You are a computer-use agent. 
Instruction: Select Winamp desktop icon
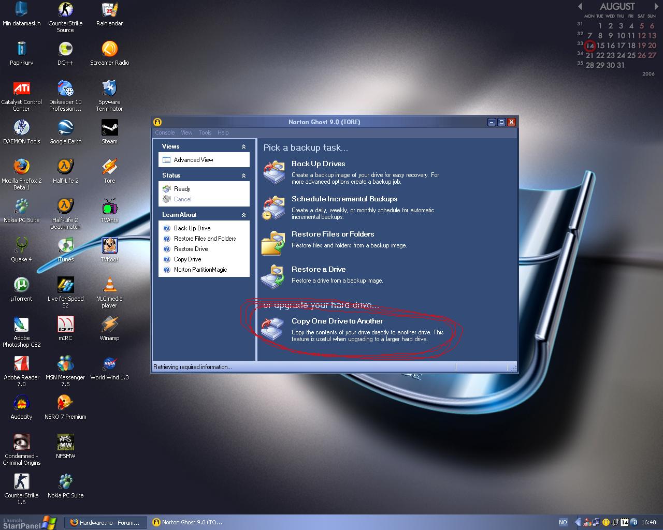pyautogui.click(x=109, y=329)
